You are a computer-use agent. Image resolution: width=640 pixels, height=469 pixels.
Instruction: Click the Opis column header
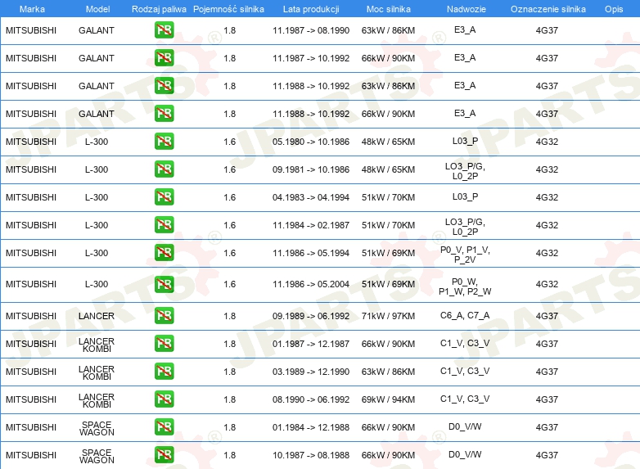[x=614, y=9]
